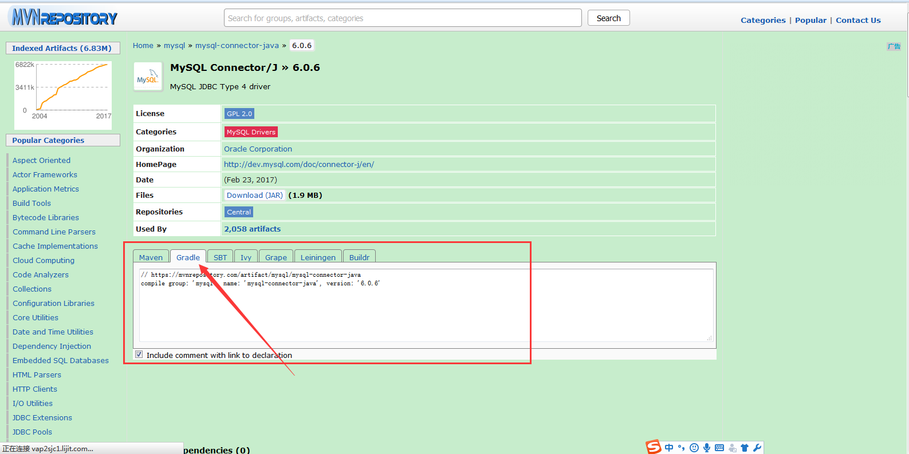The height and width of the screenshot is (454, 909).
Task: Open skin shirt icon in IME bar
Action: [x=745, y=448]
